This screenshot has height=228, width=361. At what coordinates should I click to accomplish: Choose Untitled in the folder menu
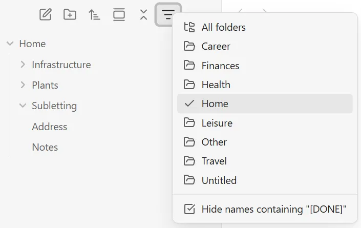pyautogui.click(x=265, y=180)
